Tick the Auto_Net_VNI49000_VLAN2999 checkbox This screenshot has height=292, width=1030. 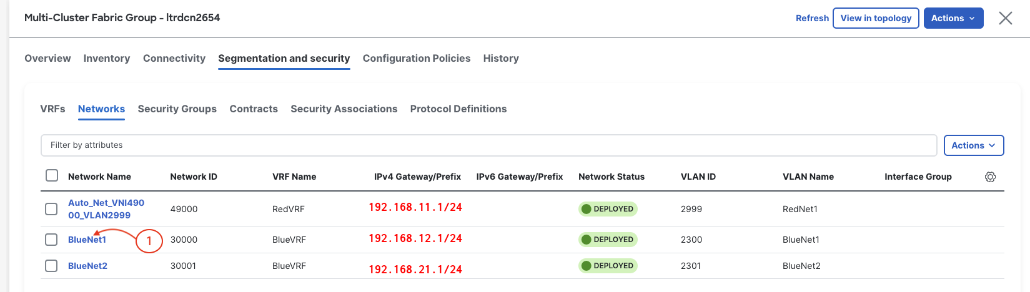click(x=51, y=209)
